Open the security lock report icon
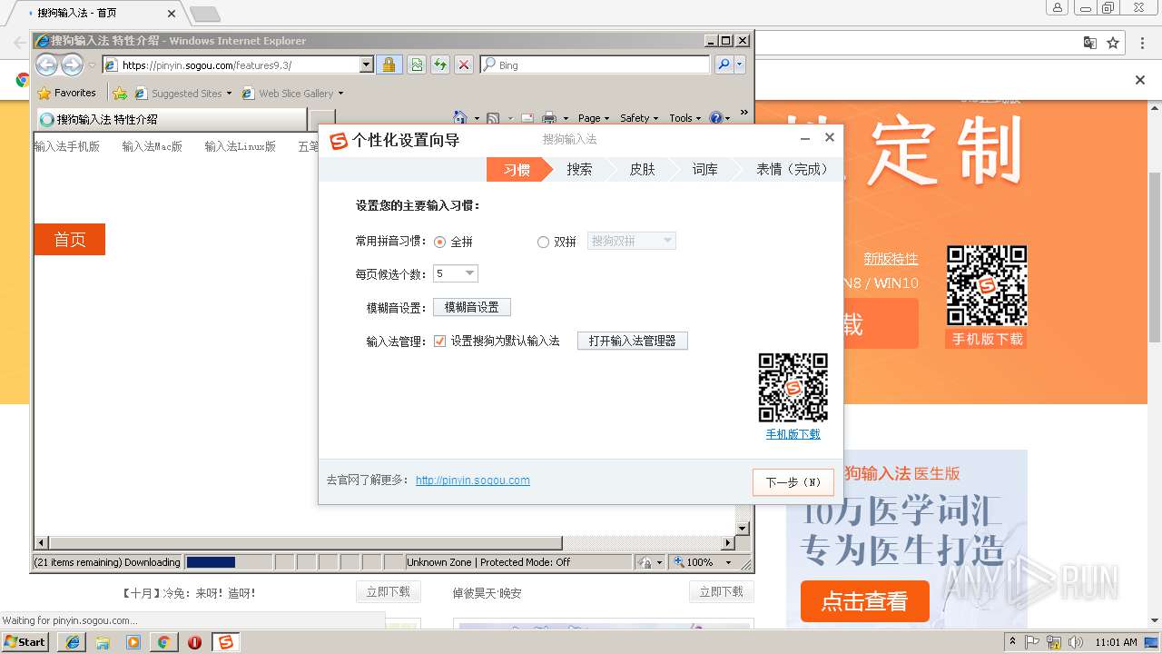 pyautogui.click(x=389, y=64)
